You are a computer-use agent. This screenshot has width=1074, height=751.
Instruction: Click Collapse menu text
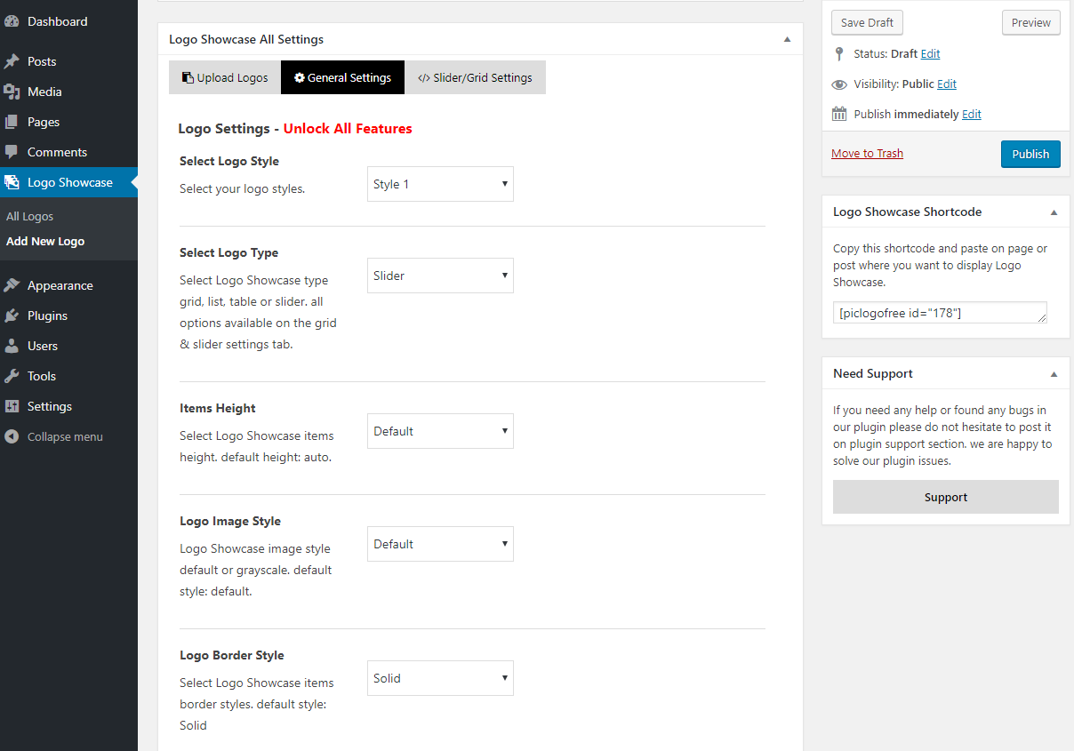tap(65, 436)
